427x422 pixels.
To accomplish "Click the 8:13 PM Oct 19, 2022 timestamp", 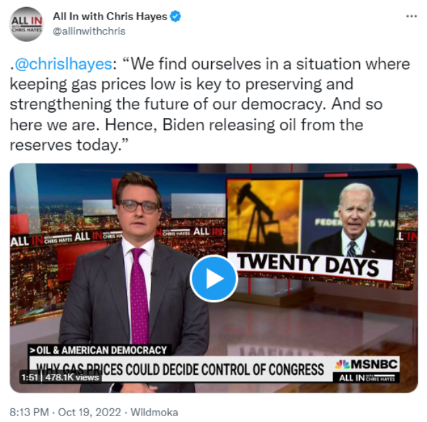I will click(65, 412).
